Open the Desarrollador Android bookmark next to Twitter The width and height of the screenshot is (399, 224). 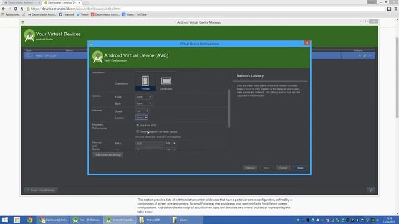[x=105, y=14]
